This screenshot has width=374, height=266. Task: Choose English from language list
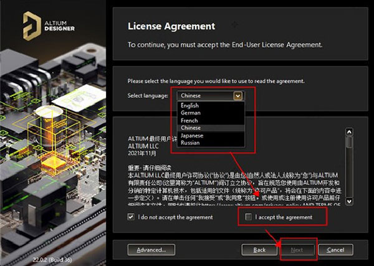[x=211, y=105]
